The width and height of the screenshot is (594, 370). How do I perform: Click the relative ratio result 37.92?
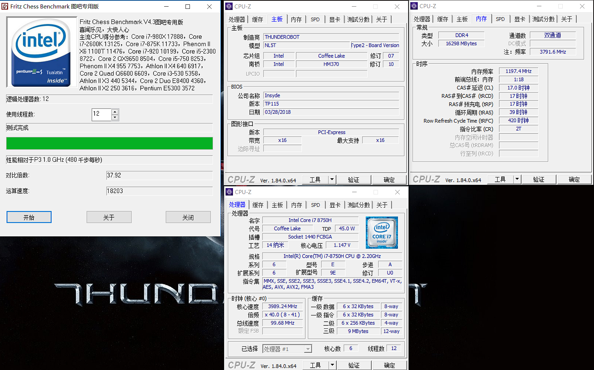[x=159, y=175]
